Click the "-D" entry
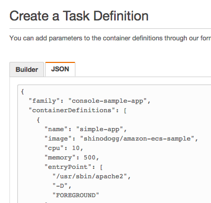211x203 pixels. pos(62,186)
